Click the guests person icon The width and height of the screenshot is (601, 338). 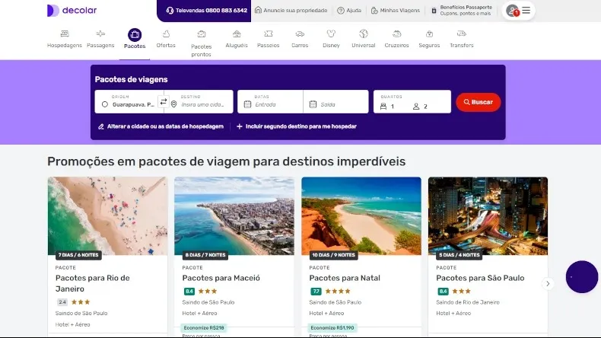pos(416,107)
